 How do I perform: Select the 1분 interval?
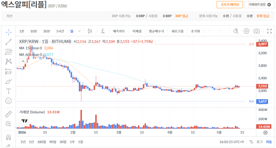point(22,31)
